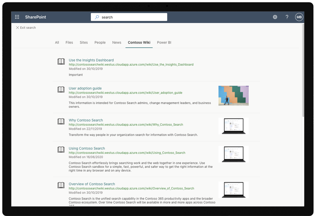This screenshot has height=216, width=316.
Task: Click book icon for Overview of Contoso Search
Action: tap(61, 185)
